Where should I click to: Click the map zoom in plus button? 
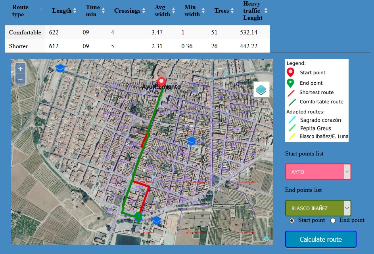pos(20,68)
